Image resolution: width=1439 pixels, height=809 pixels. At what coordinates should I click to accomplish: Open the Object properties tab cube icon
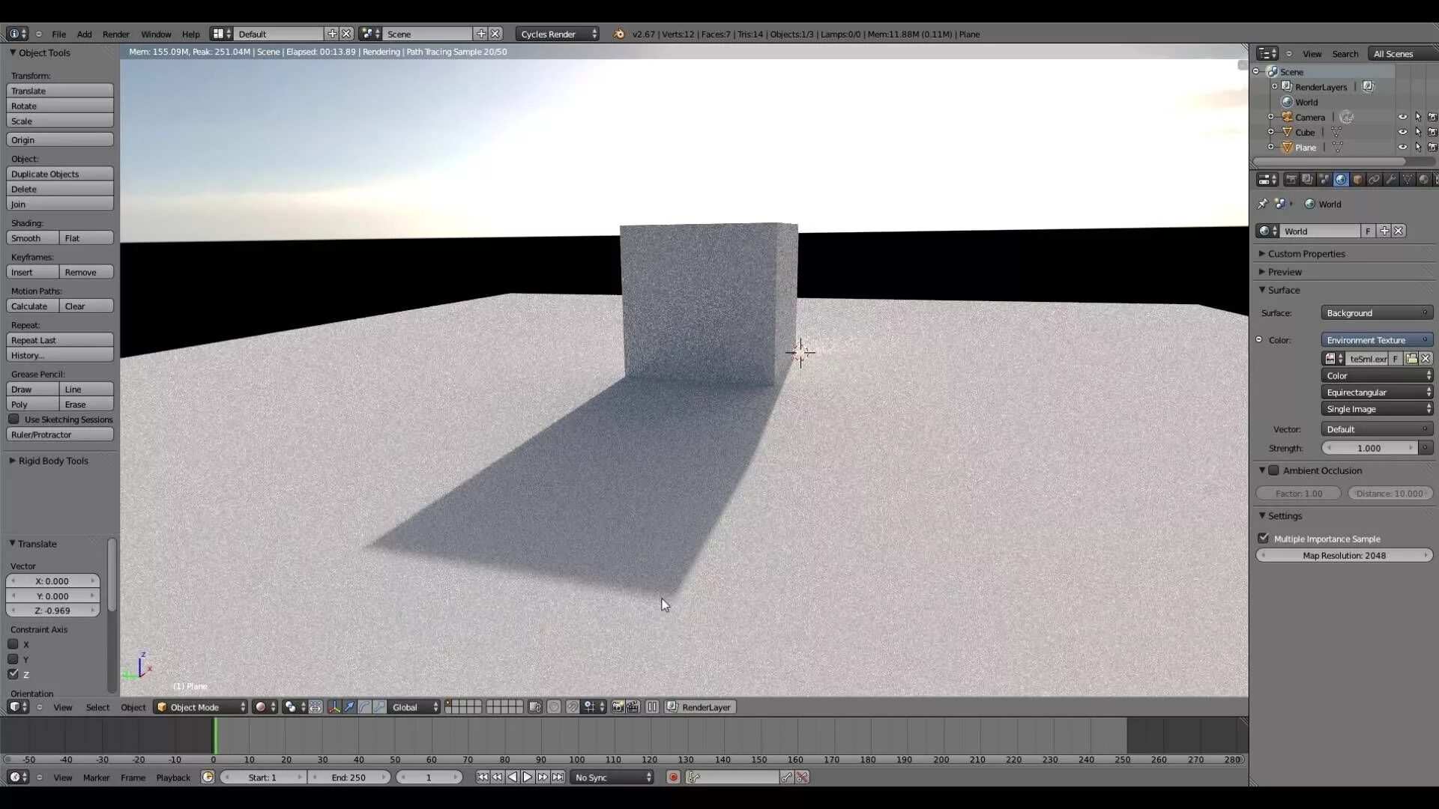pos(1357,180)
